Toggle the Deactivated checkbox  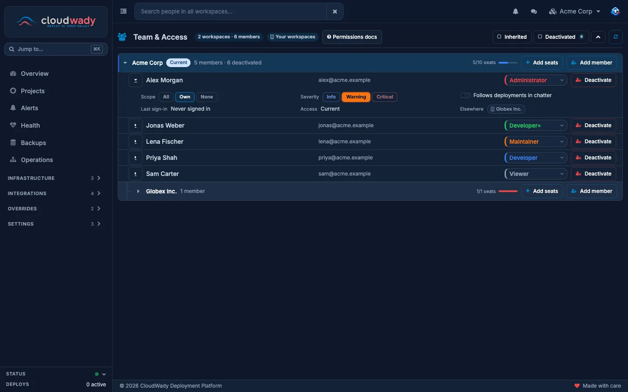[x=540, y=37]
